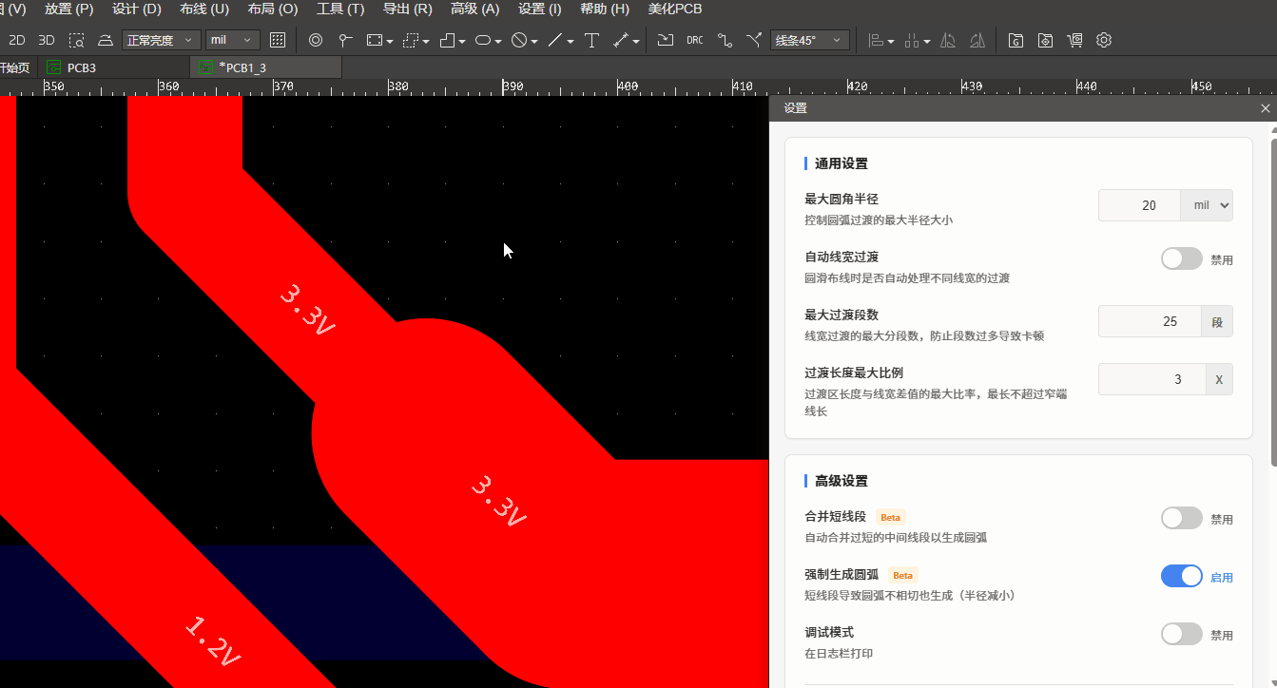Close the 设置 panel
Viewport: 1277px width, 688px height.
tap(1265, 108)
